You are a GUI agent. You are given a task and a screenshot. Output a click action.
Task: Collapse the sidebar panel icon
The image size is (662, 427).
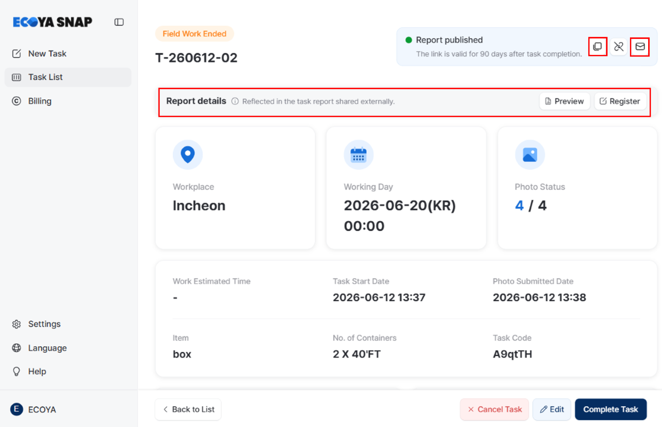[119, 22]
